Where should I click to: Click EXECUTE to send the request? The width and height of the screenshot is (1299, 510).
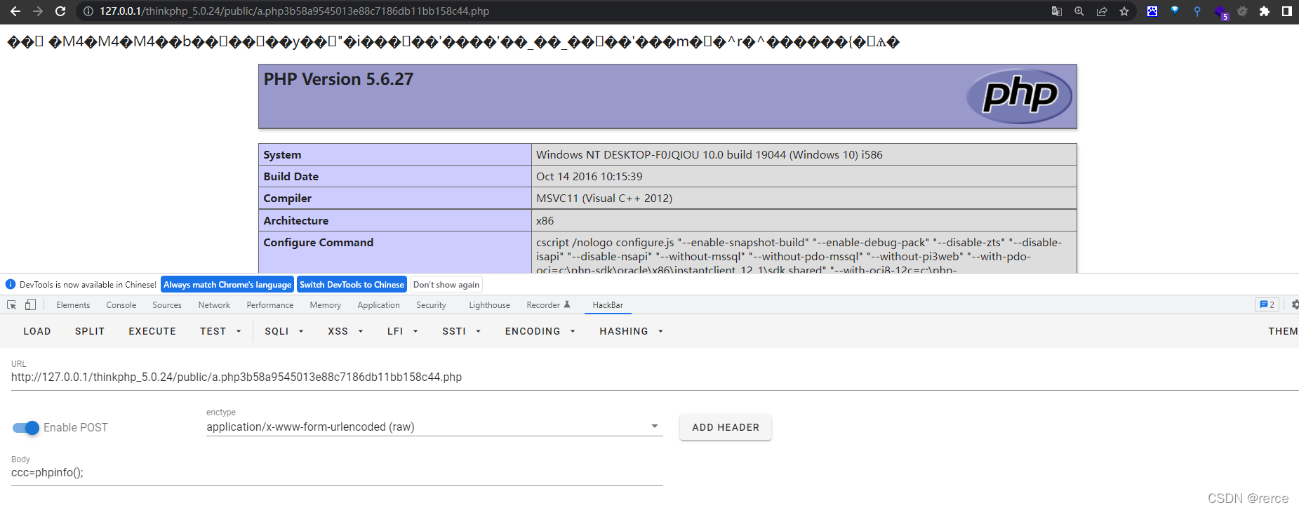(x=152, y=331)
